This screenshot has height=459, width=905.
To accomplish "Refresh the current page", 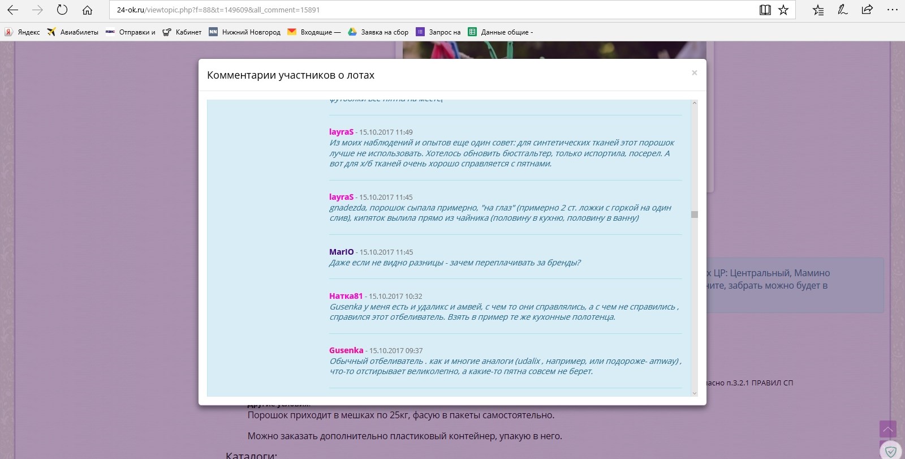I will [62, 10].
